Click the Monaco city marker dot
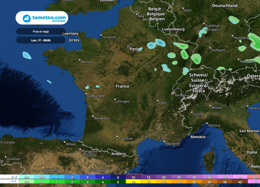Image resolution: width=260 pixels, height=187 pixels. [x=189, y=134]
